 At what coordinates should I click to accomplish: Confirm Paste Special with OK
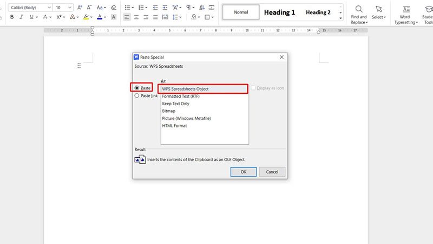(x=243, y=172)
